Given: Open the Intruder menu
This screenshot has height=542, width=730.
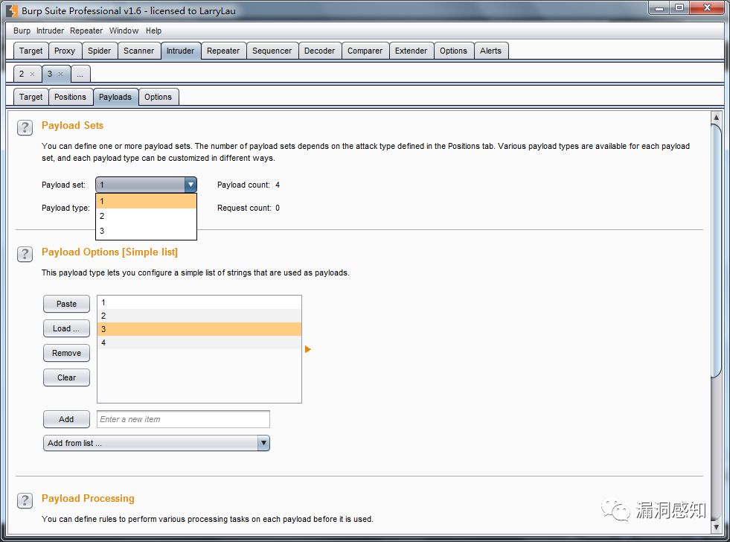Looking at the screenshot, I should [x=50, y=31].
